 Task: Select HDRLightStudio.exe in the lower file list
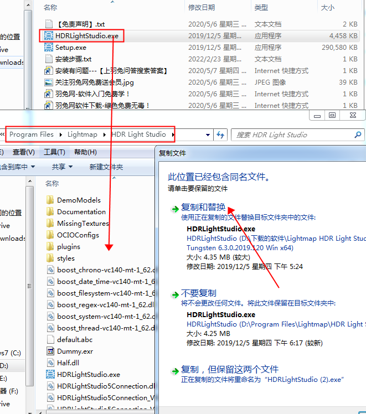(x=89, y=374)
